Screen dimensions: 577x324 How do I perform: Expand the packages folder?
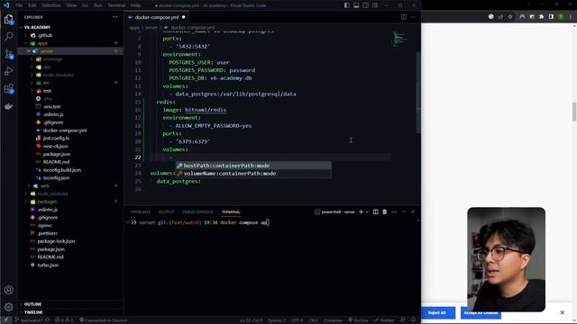pos(47,202)
